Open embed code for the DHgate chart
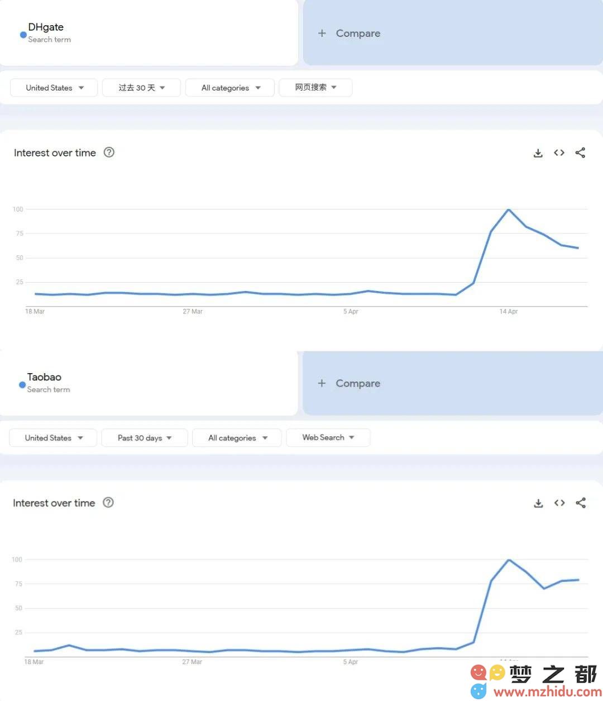 point(559,152)
